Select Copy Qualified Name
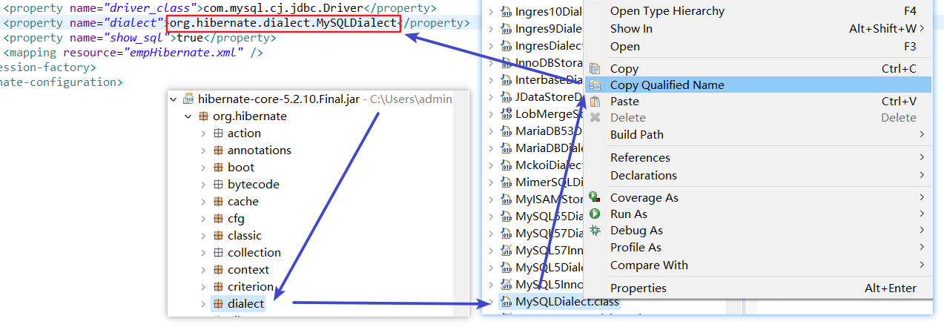This screenshot has height=327, width=944. coord(759,85)
